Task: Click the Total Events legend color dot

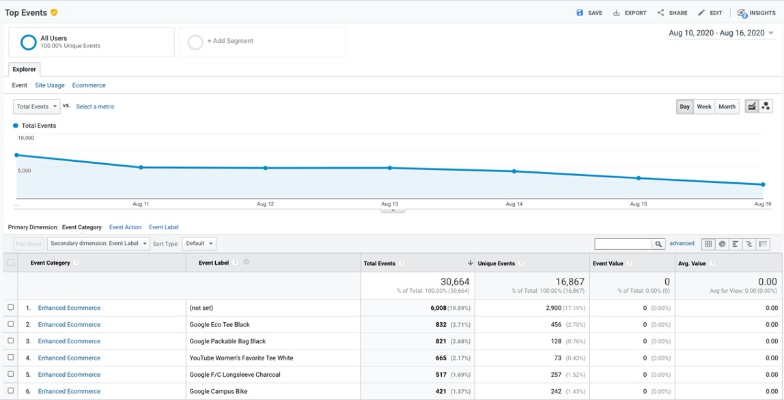Action: point(16,126)
